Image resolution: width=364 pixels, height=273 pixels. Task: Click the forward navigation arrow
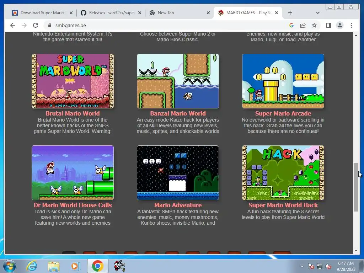point(24,25)
